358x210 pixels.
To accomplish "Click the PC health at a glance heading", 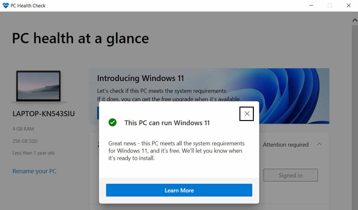I will click(x=80, y=38).
